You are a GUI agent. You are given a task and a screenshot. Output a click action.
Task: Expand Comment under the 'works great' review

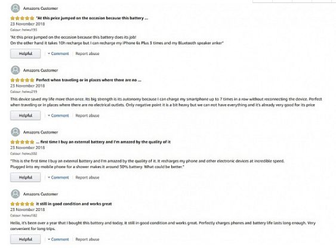58,239
